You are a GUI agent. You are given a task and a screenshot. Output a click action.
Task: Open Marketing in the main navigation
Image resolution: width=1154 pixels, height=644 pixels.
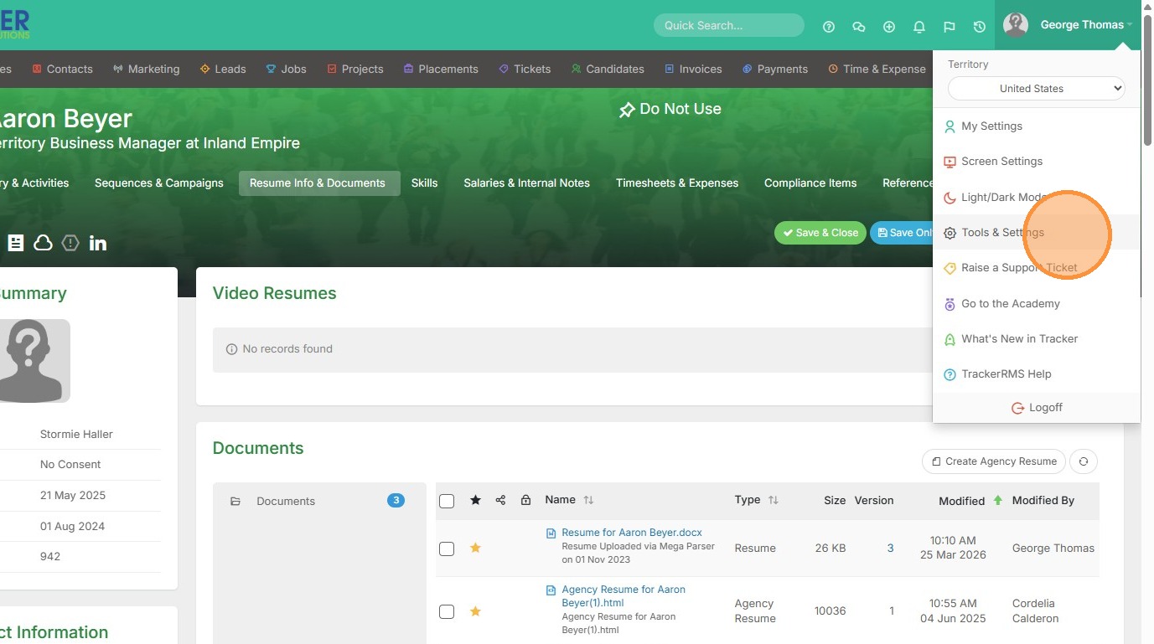tap(147, 70)
